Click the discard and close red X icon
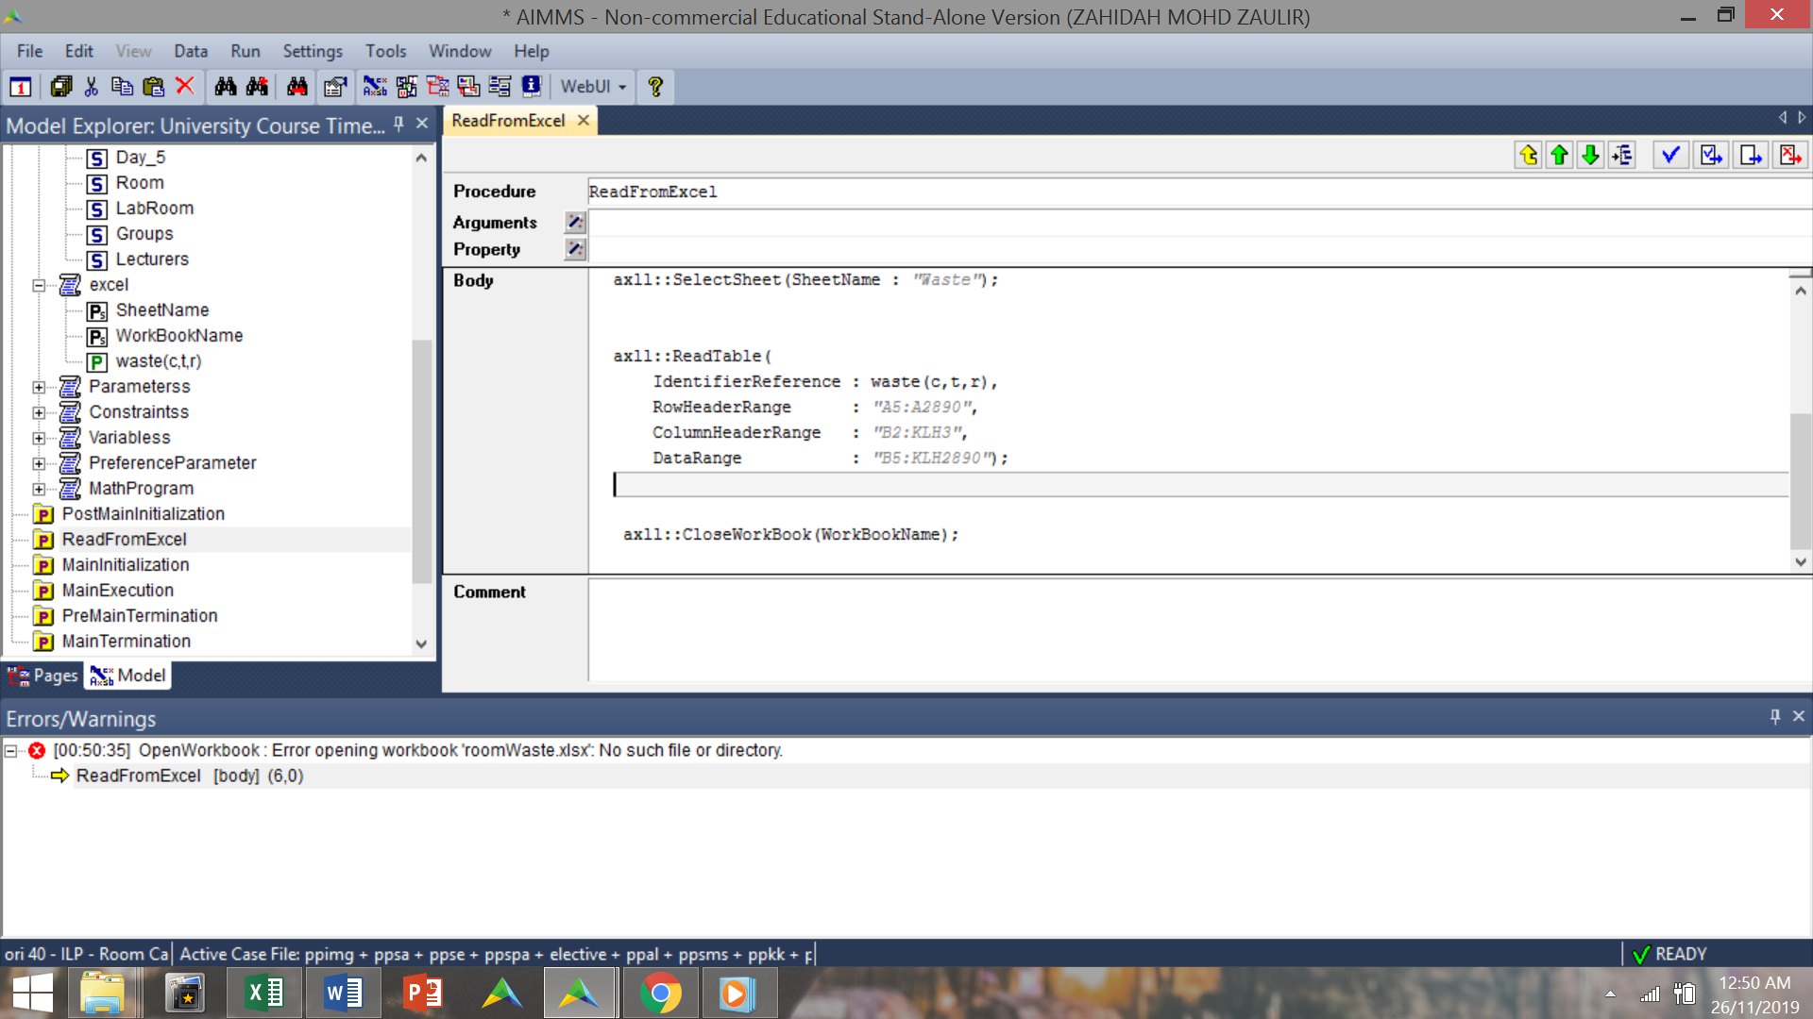The height and width of the screenshot is (1019, 1813). 1790,155
